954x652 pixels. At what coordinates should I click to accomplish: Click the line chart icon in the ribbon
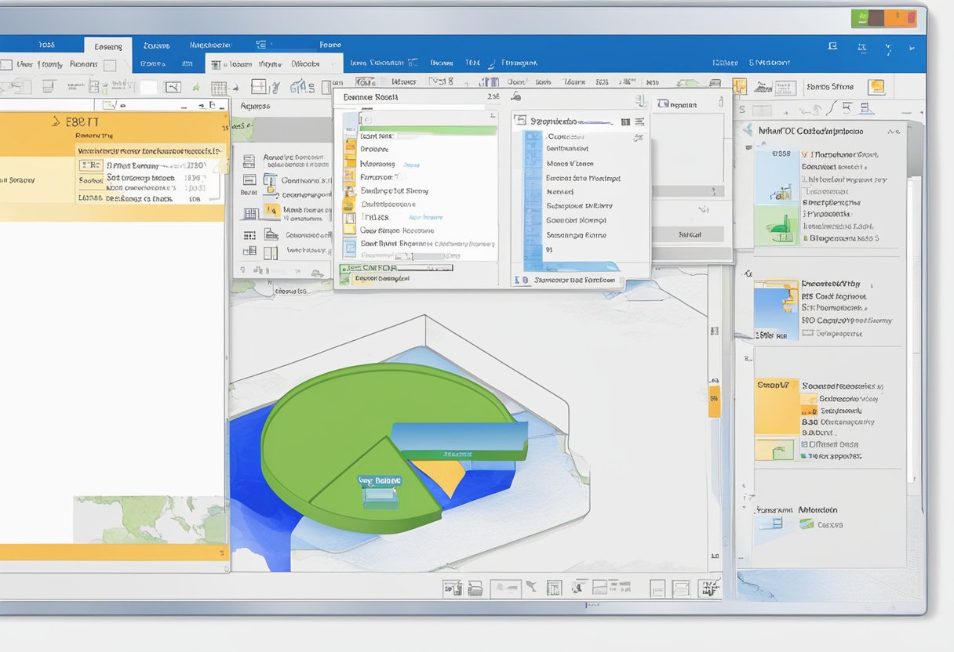click(x=172, y=87)
